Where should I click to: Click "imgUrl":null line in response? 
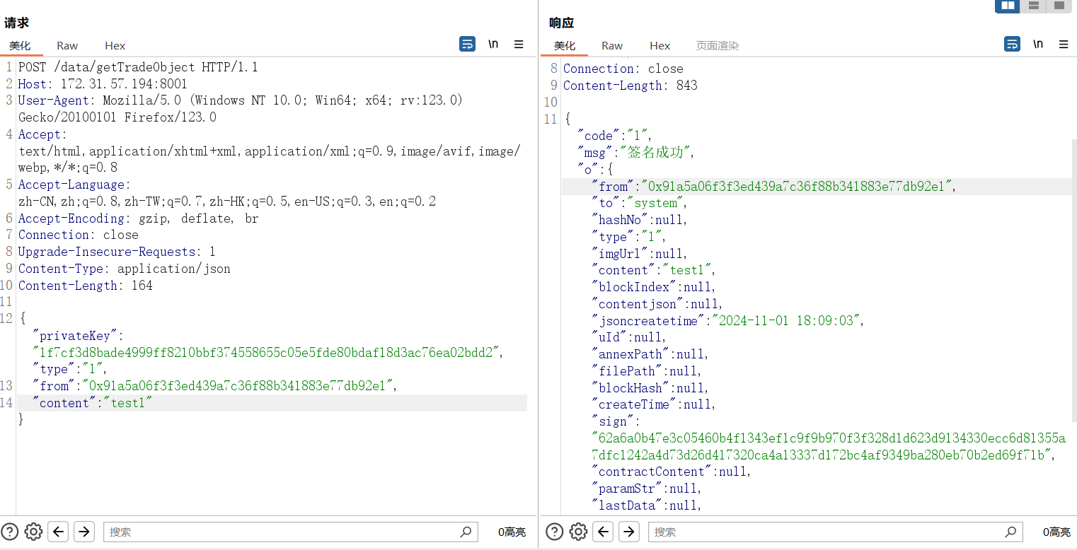pos(639,253)
